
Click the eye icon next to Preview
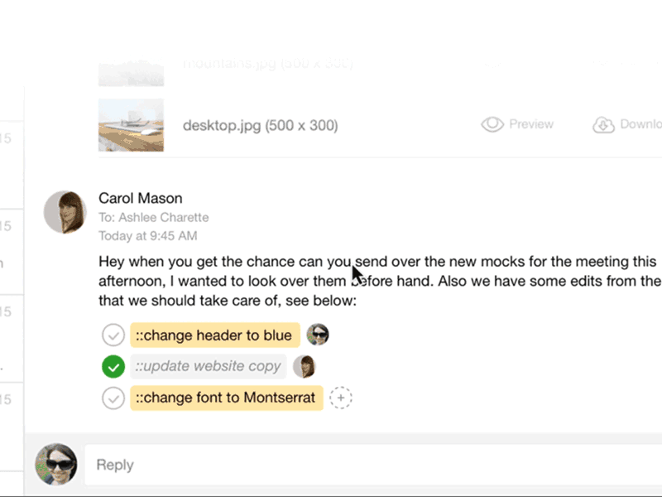(x=492, y=124)
